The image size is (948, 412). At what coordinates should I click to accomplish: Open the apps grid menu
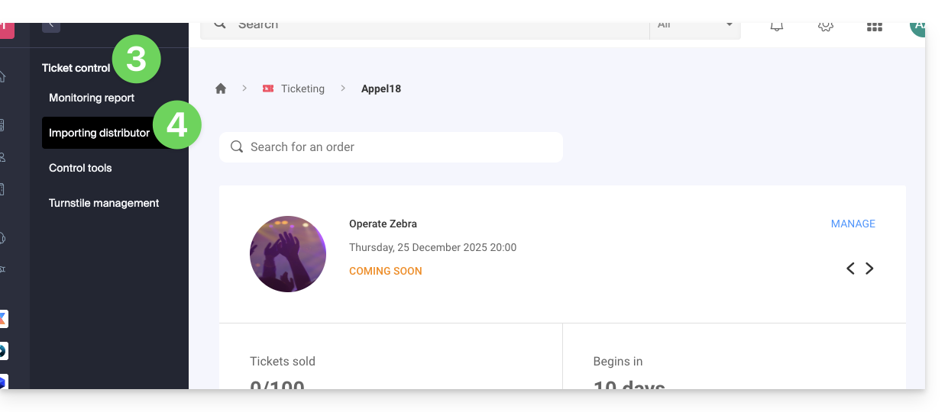874,27
